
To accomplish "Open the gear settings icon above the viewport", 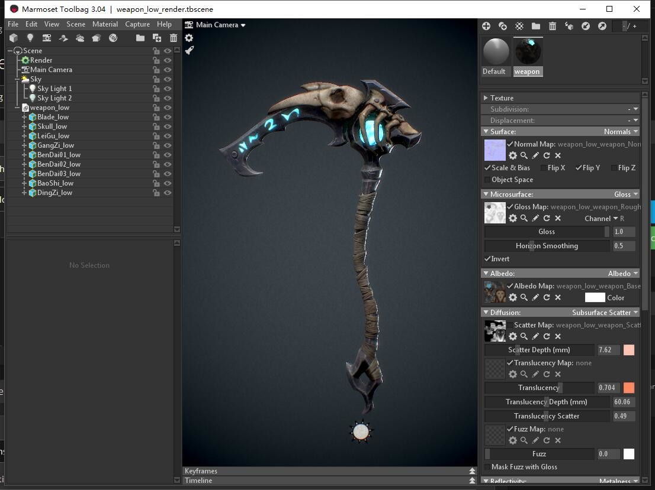I will pos(189,37).
